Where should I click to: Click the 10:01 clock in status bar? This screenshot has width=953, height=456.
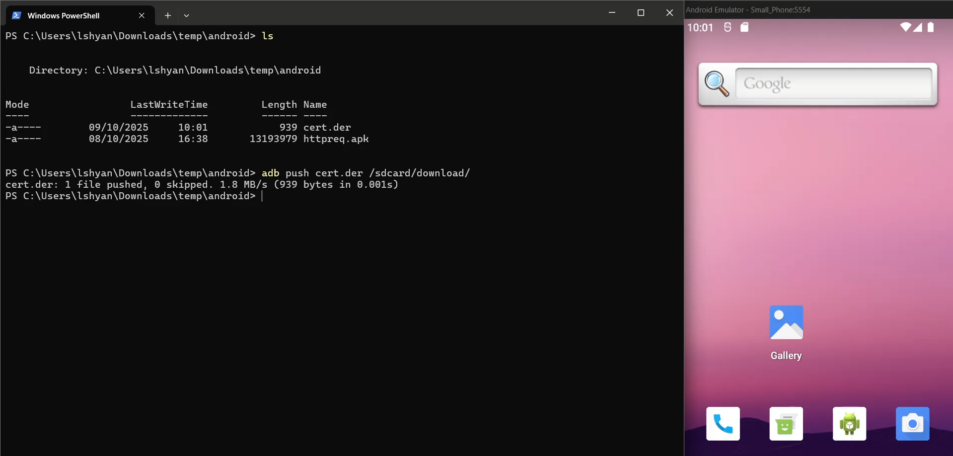pyautogui.click(x=700, y=27)
